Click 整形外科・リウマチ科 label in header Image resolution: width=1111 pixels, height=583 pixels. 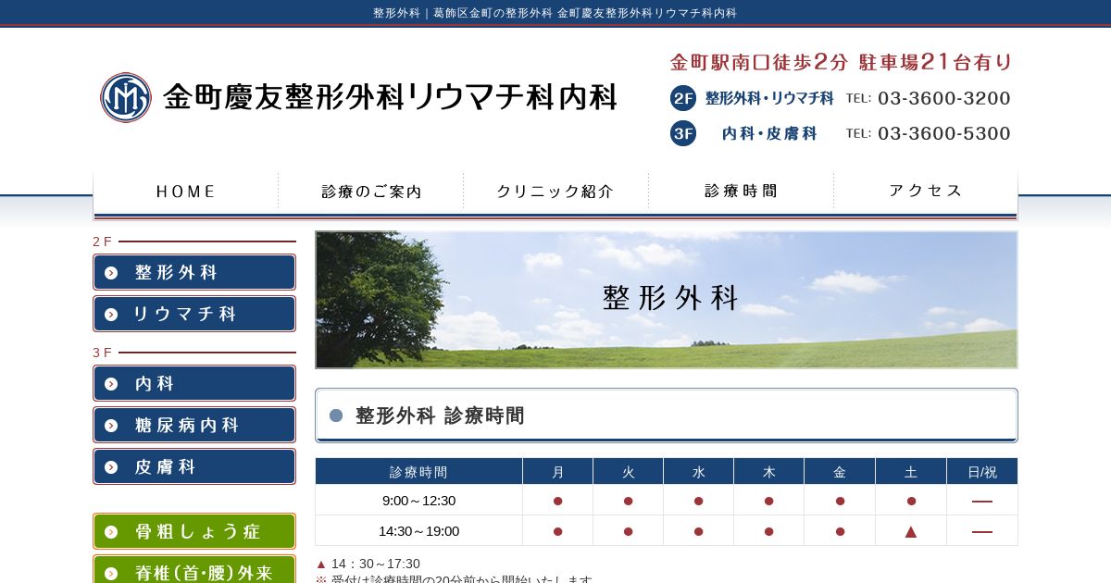pyautogui.click(x=769, y=98)
